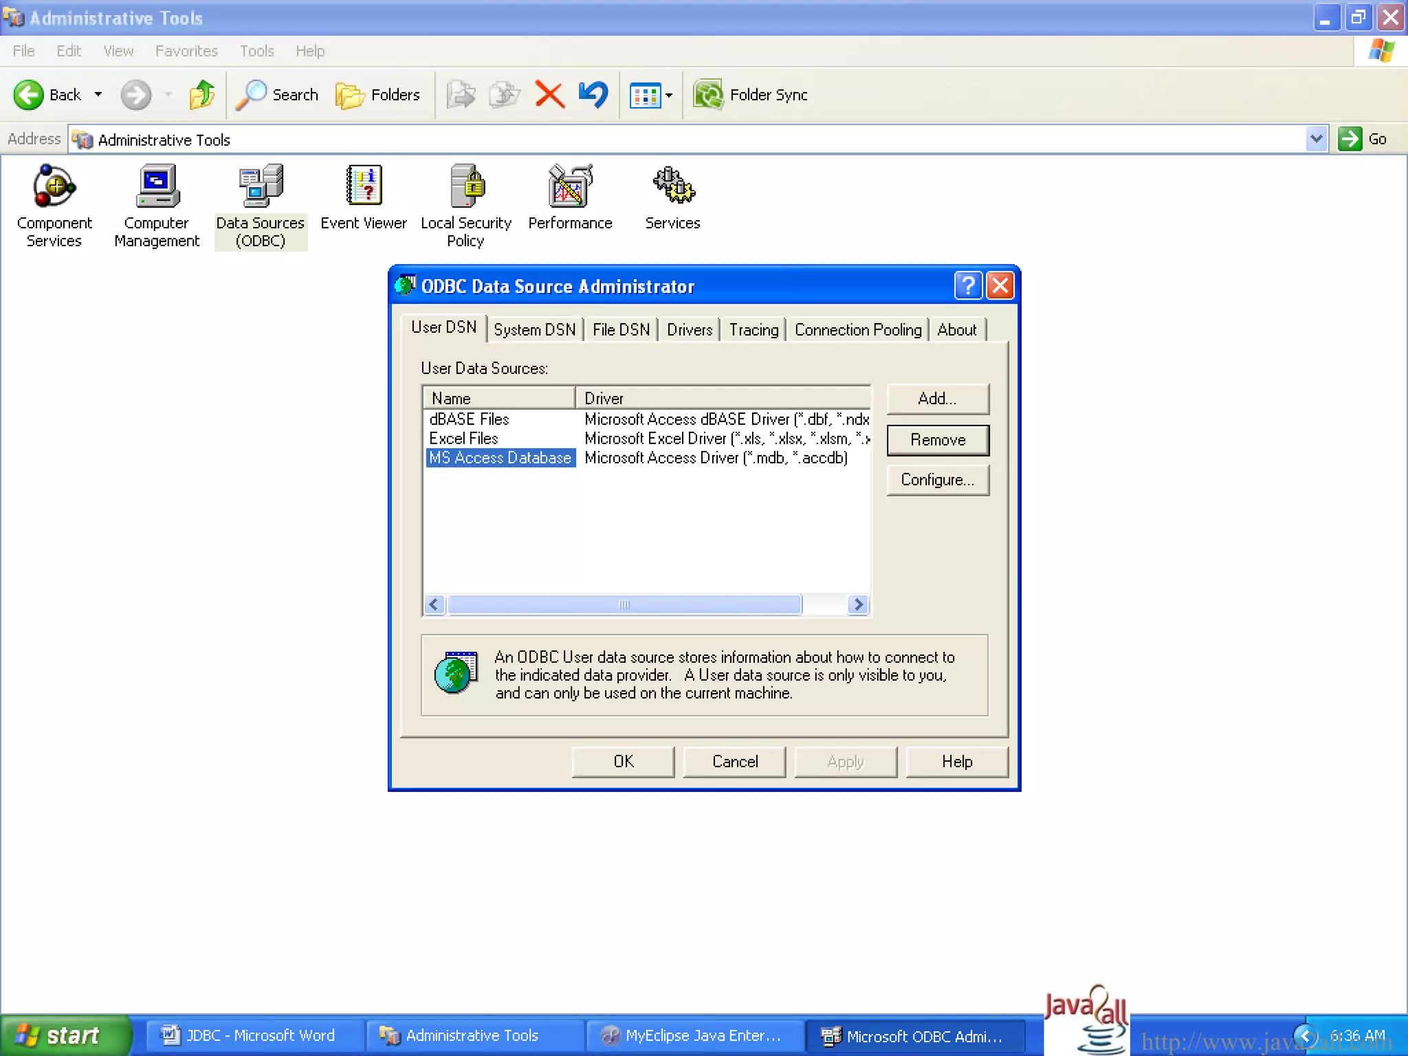Open the Services gear icon
1408x1056 pixels.
pyautogui.click(x=673, y=187)
